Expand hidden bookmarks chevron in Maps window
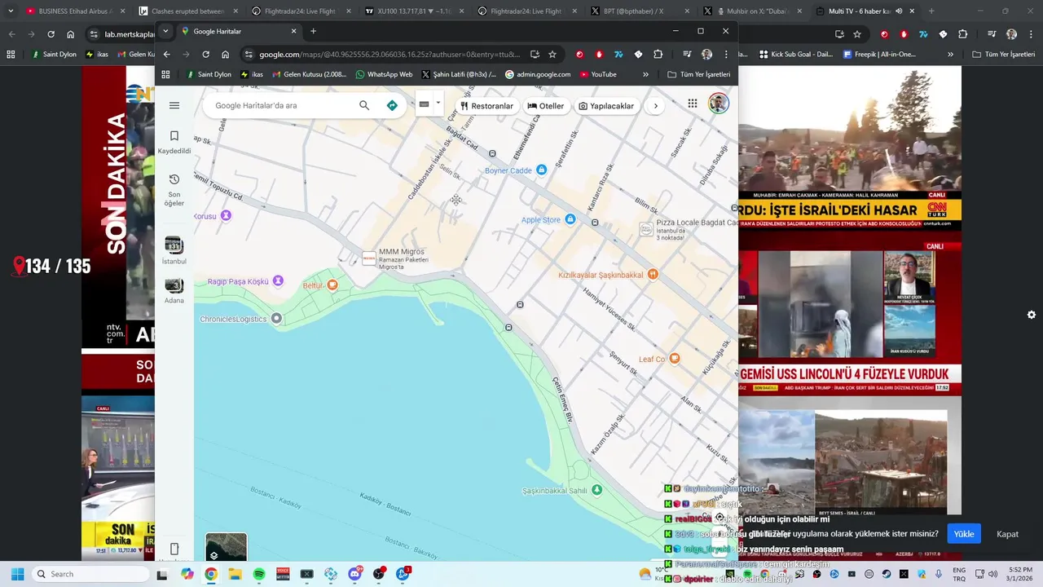The height and width of the screenshot is (587, 1043). pos(646,74)
